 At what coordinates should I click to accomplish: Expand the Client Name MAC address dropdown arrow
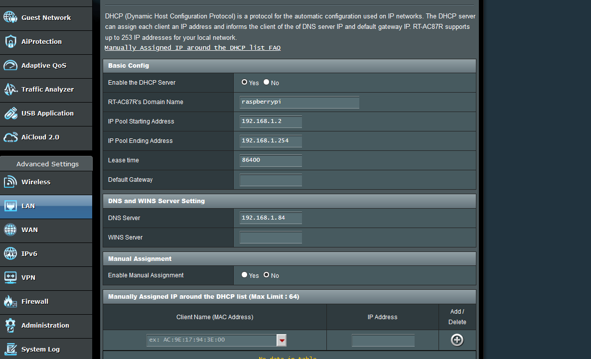[x=282, y=340]
